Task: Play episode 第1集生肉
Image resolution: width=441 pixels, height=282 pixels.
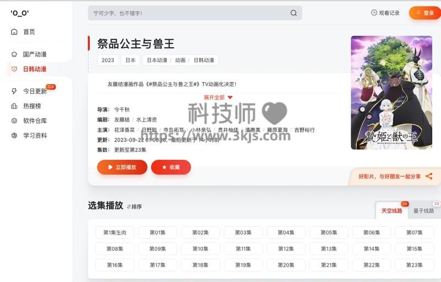Action: [115, 232]
